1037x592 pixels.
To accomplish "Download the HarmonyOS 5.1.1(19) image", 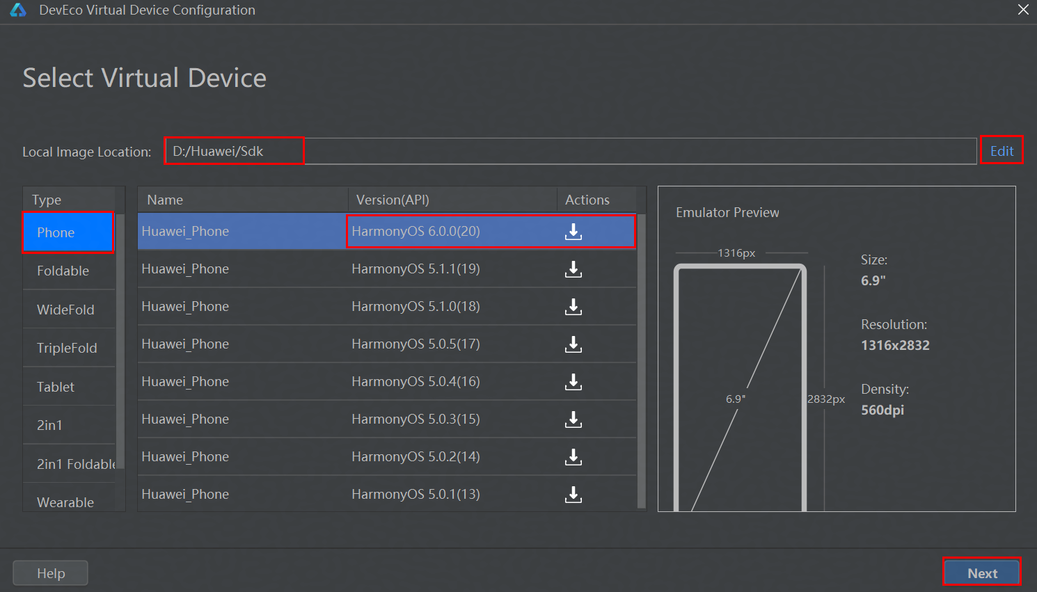I will (573, 269).
